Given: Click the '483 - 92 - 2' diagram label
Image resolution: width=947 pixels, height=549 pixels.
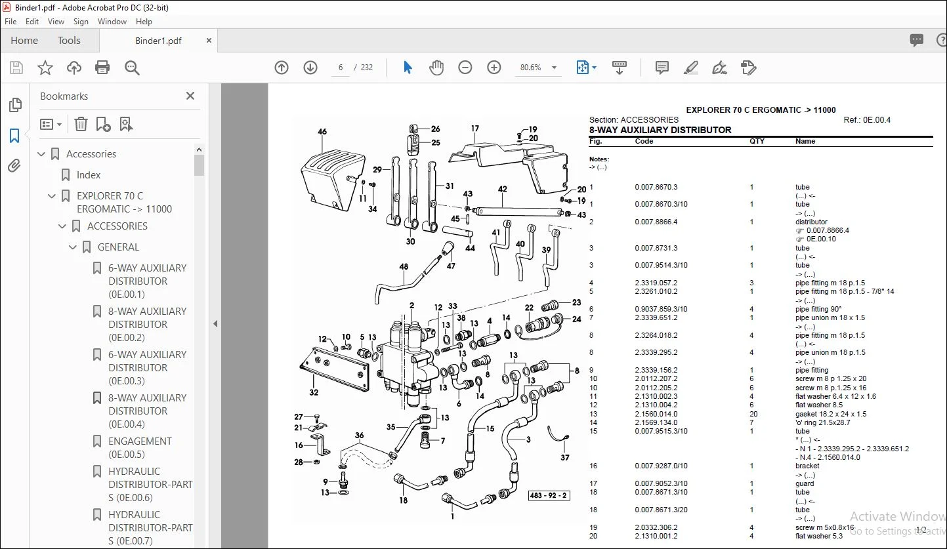Looking at the screenshot, I should pyautogui.click(x=549, y=495).
